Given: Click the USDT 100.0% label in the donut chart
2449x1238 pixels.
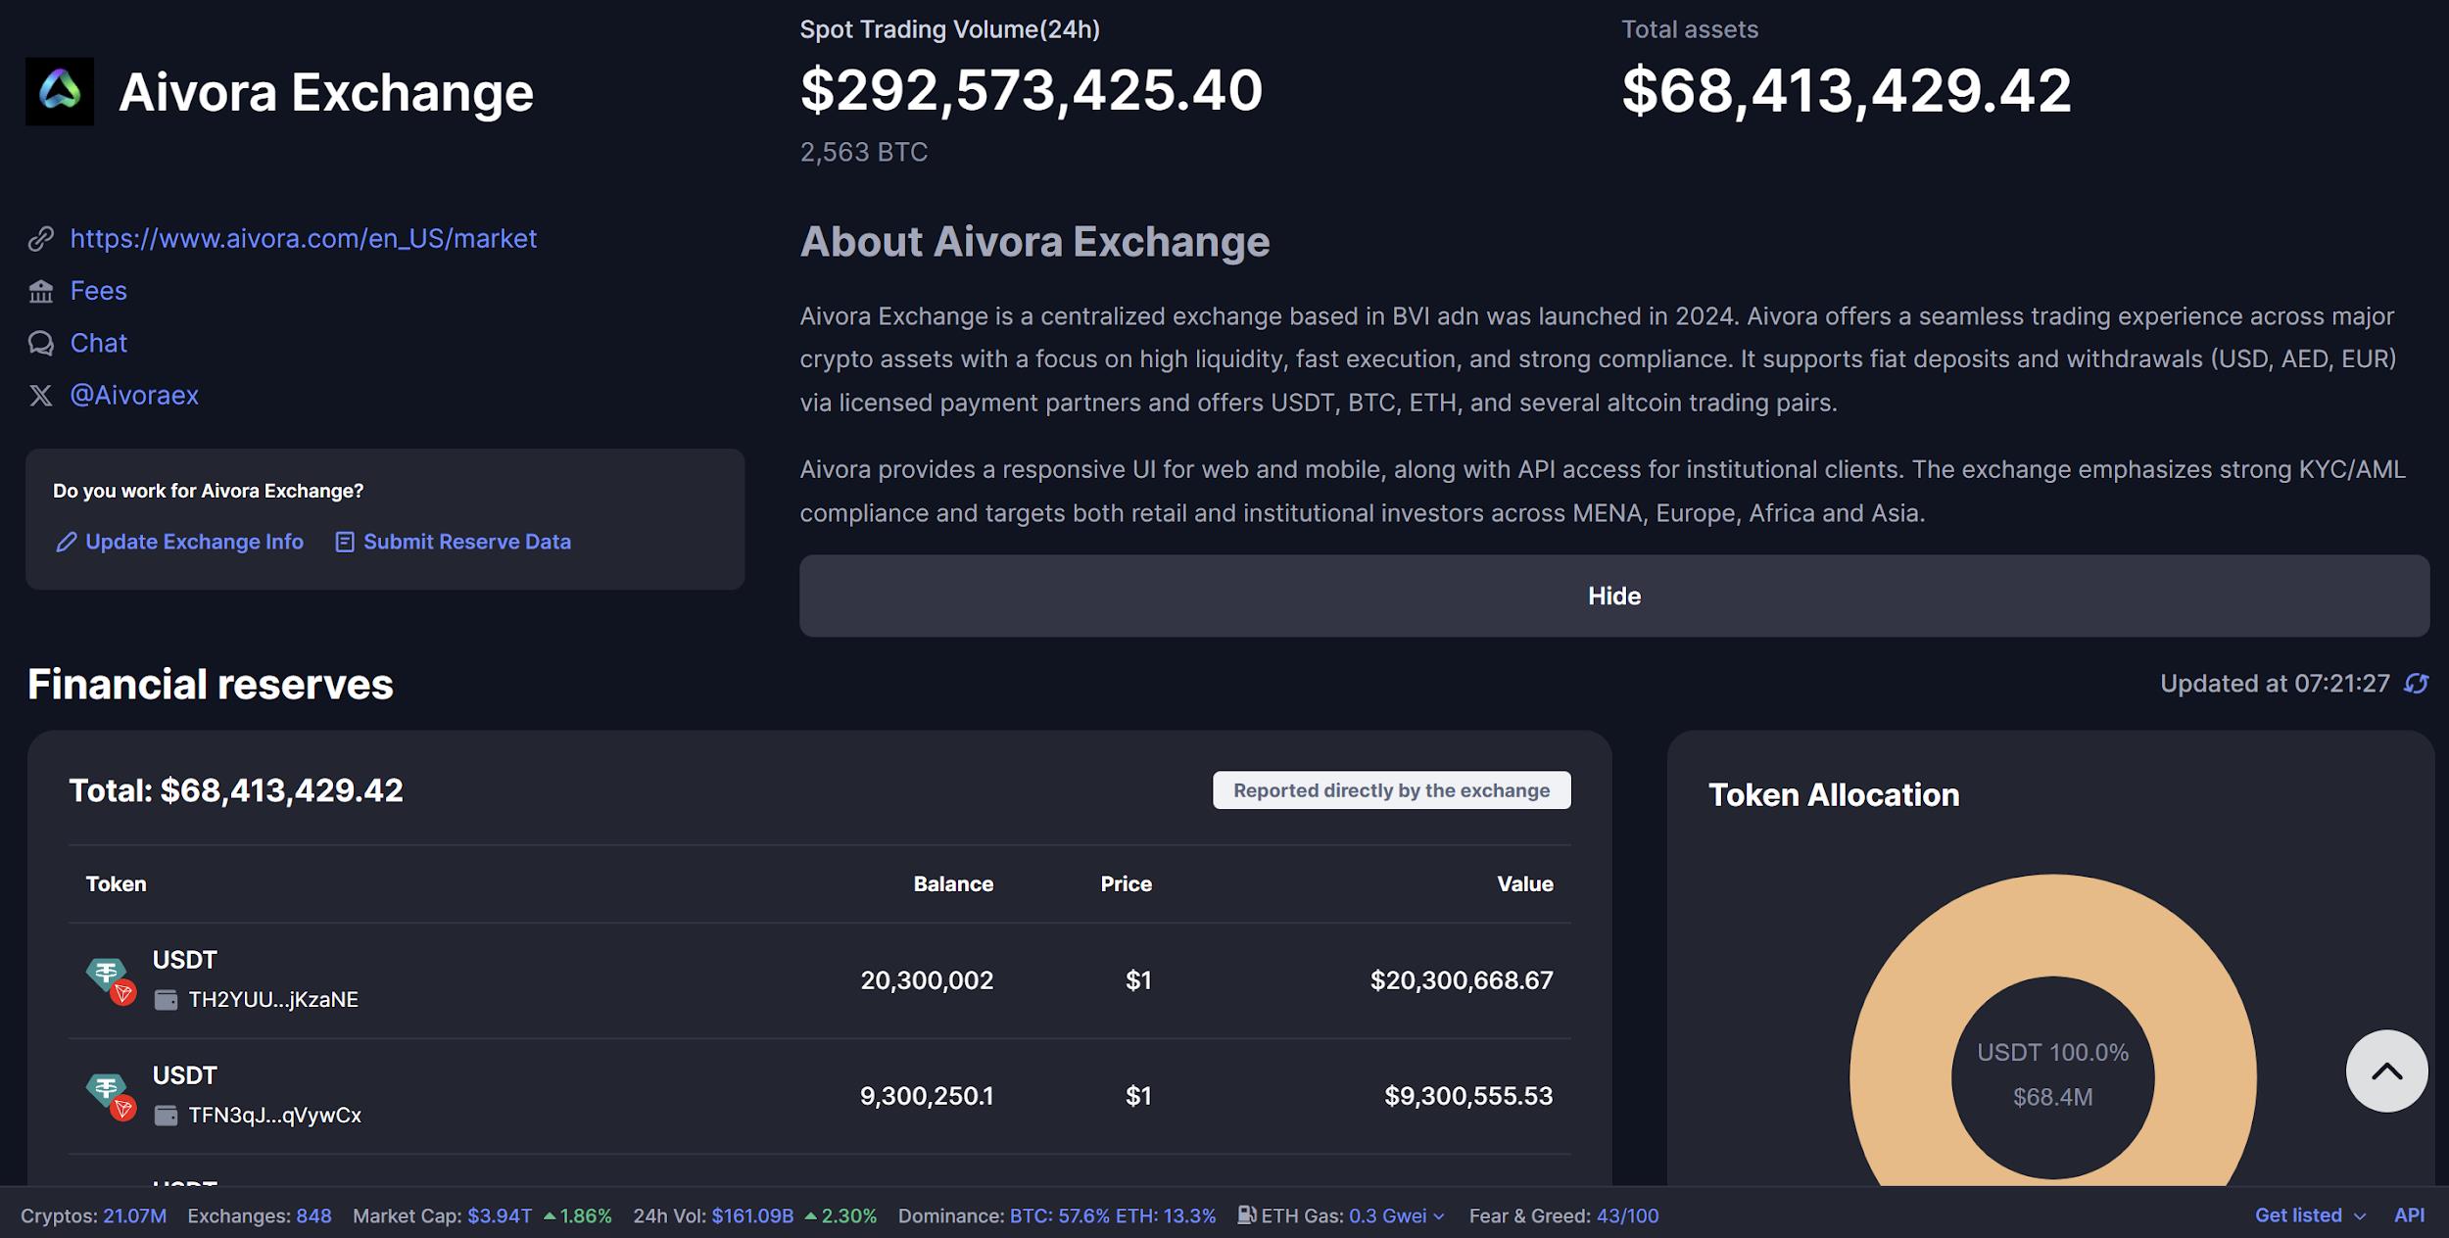Looking at the screenshot, I should point(2053,1053).
